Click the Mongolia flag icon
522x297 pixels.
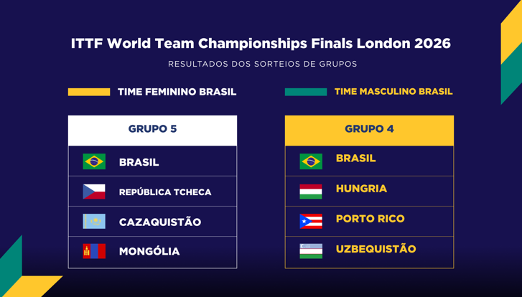94,251
